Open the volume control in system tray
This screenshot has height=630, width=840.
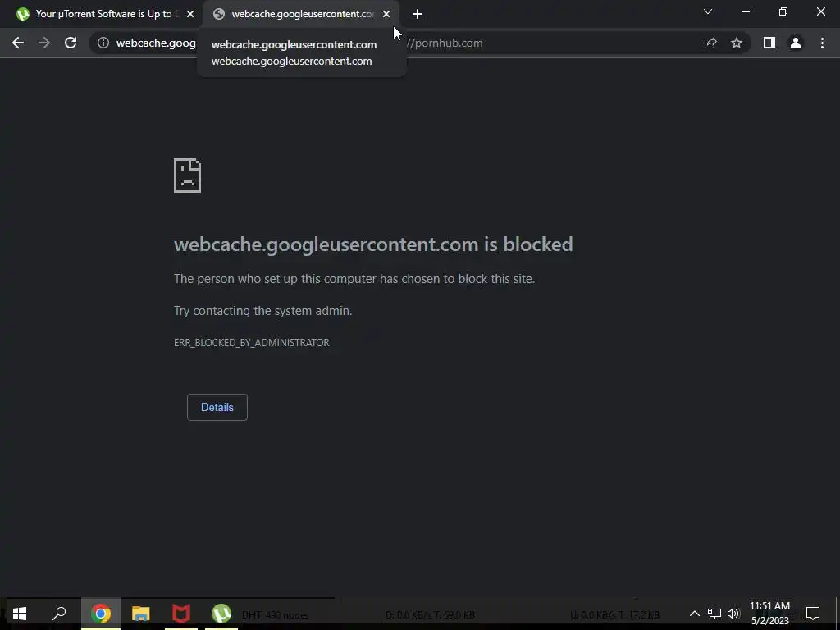click(733, 614)
